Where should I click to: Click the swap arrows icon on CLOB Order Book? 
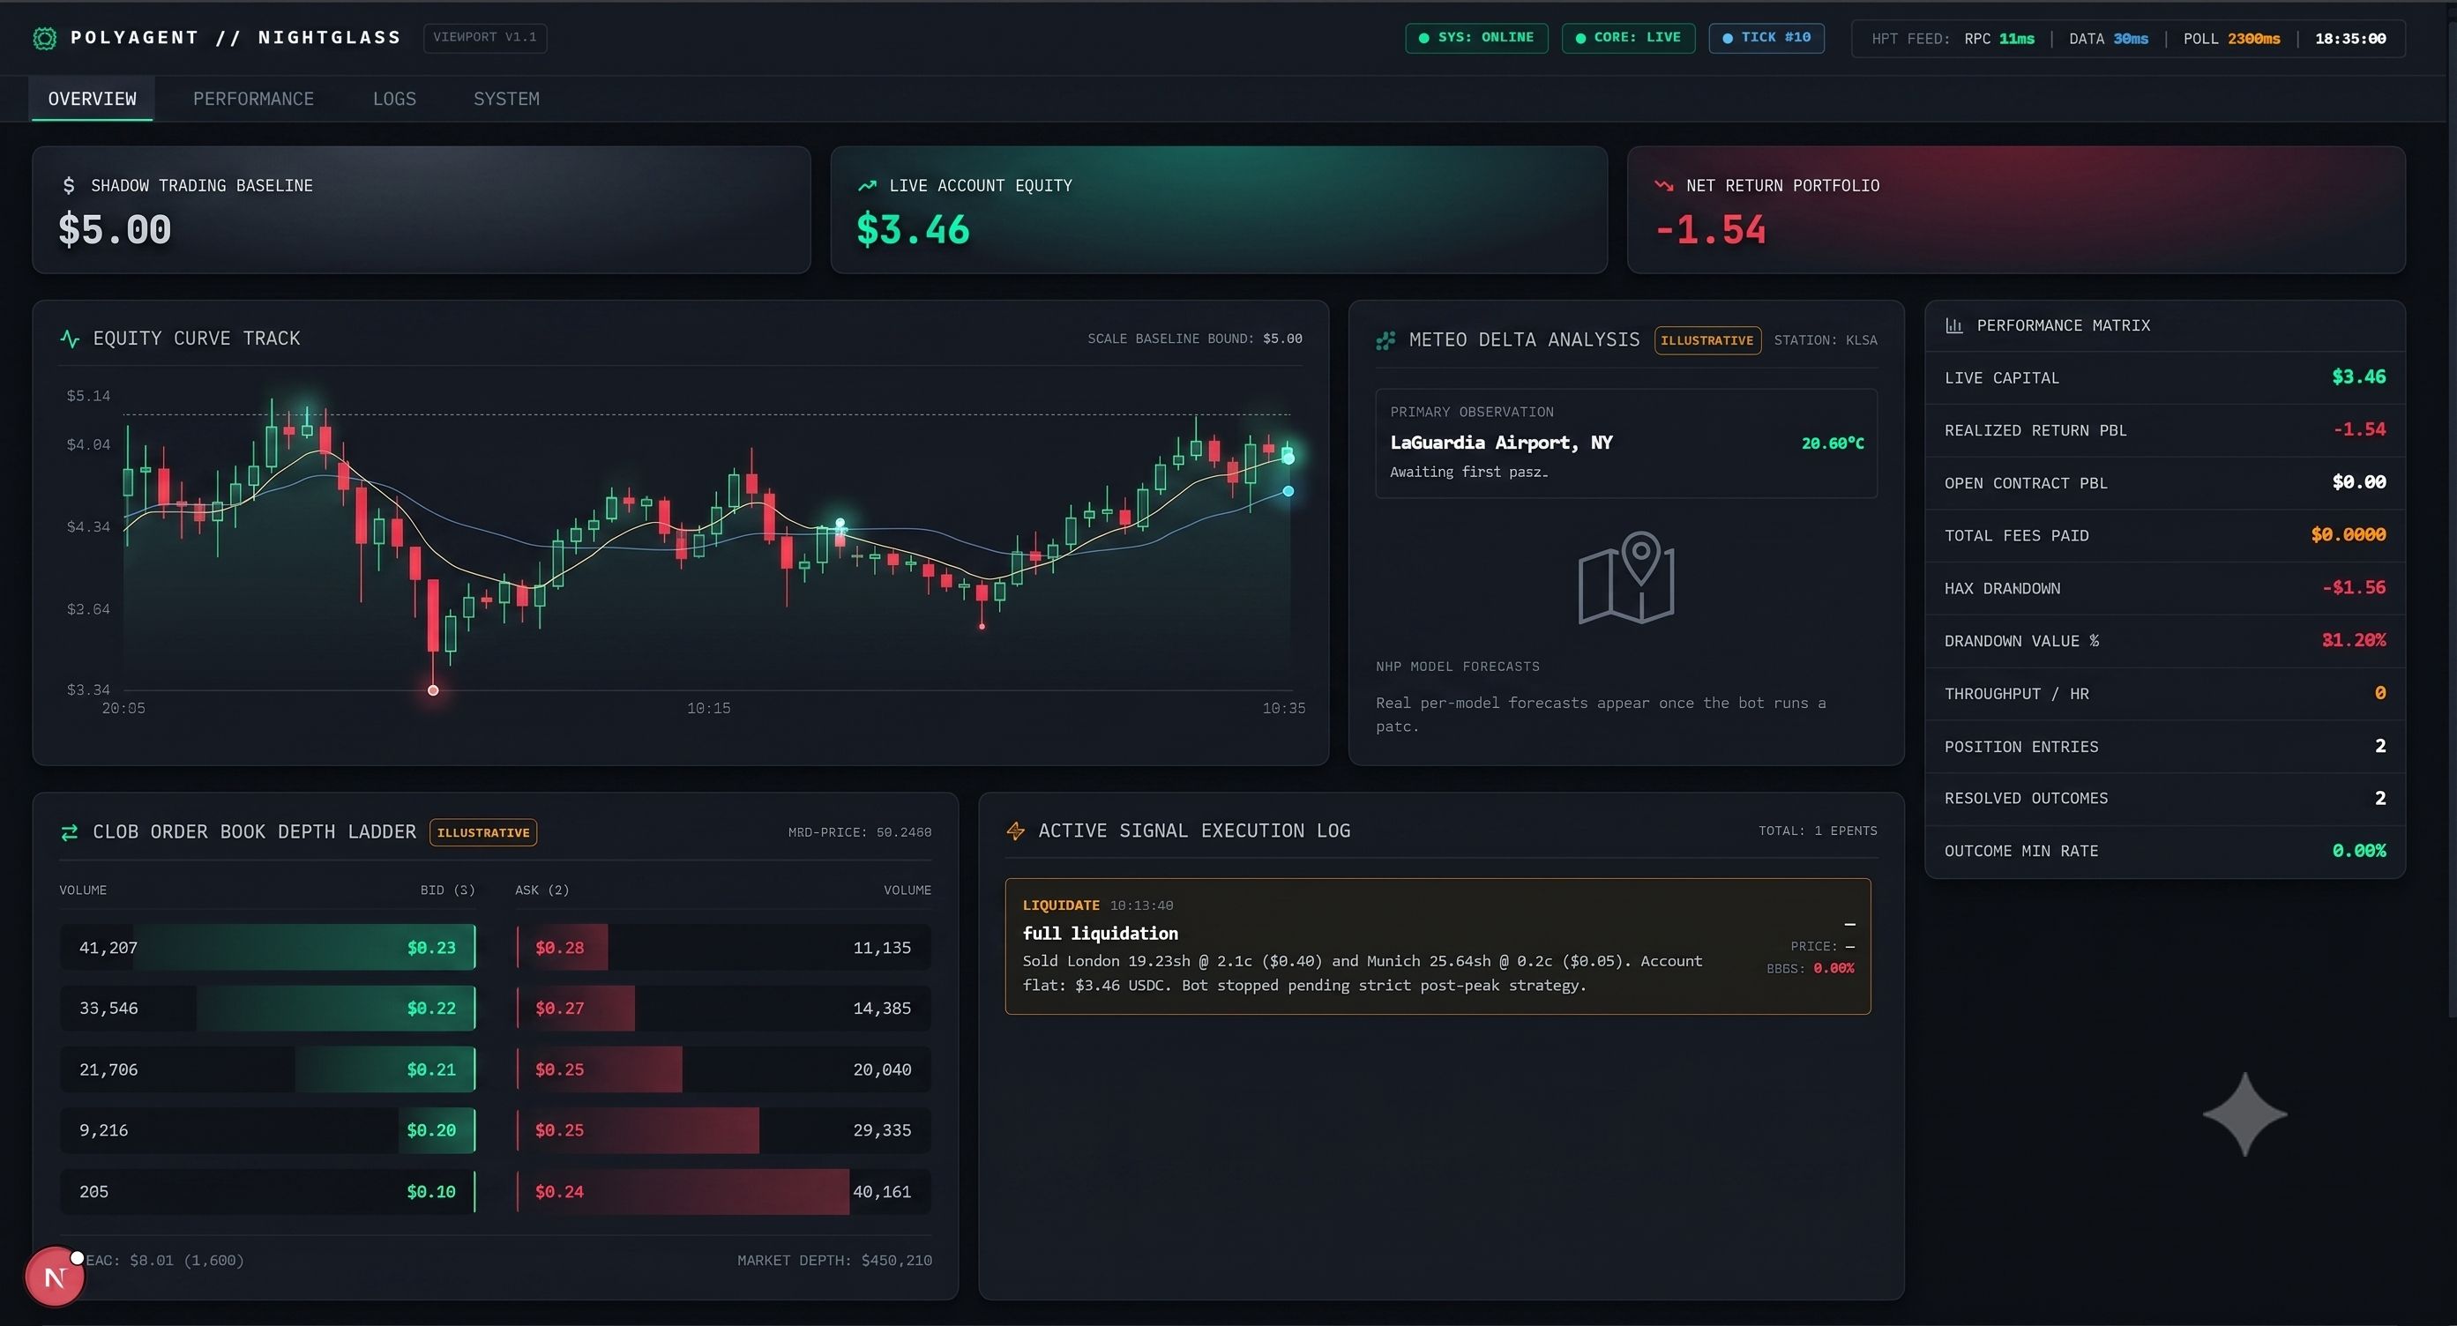pos(70,832)
